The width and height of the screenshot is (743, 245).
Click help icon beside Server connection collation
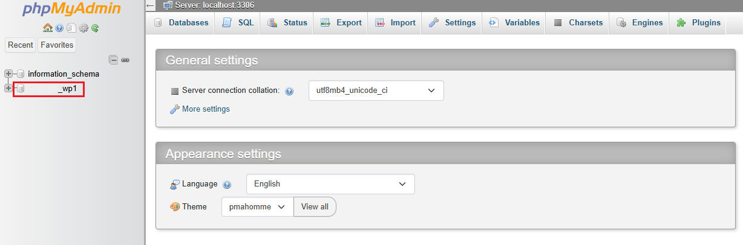click(289, 91)
